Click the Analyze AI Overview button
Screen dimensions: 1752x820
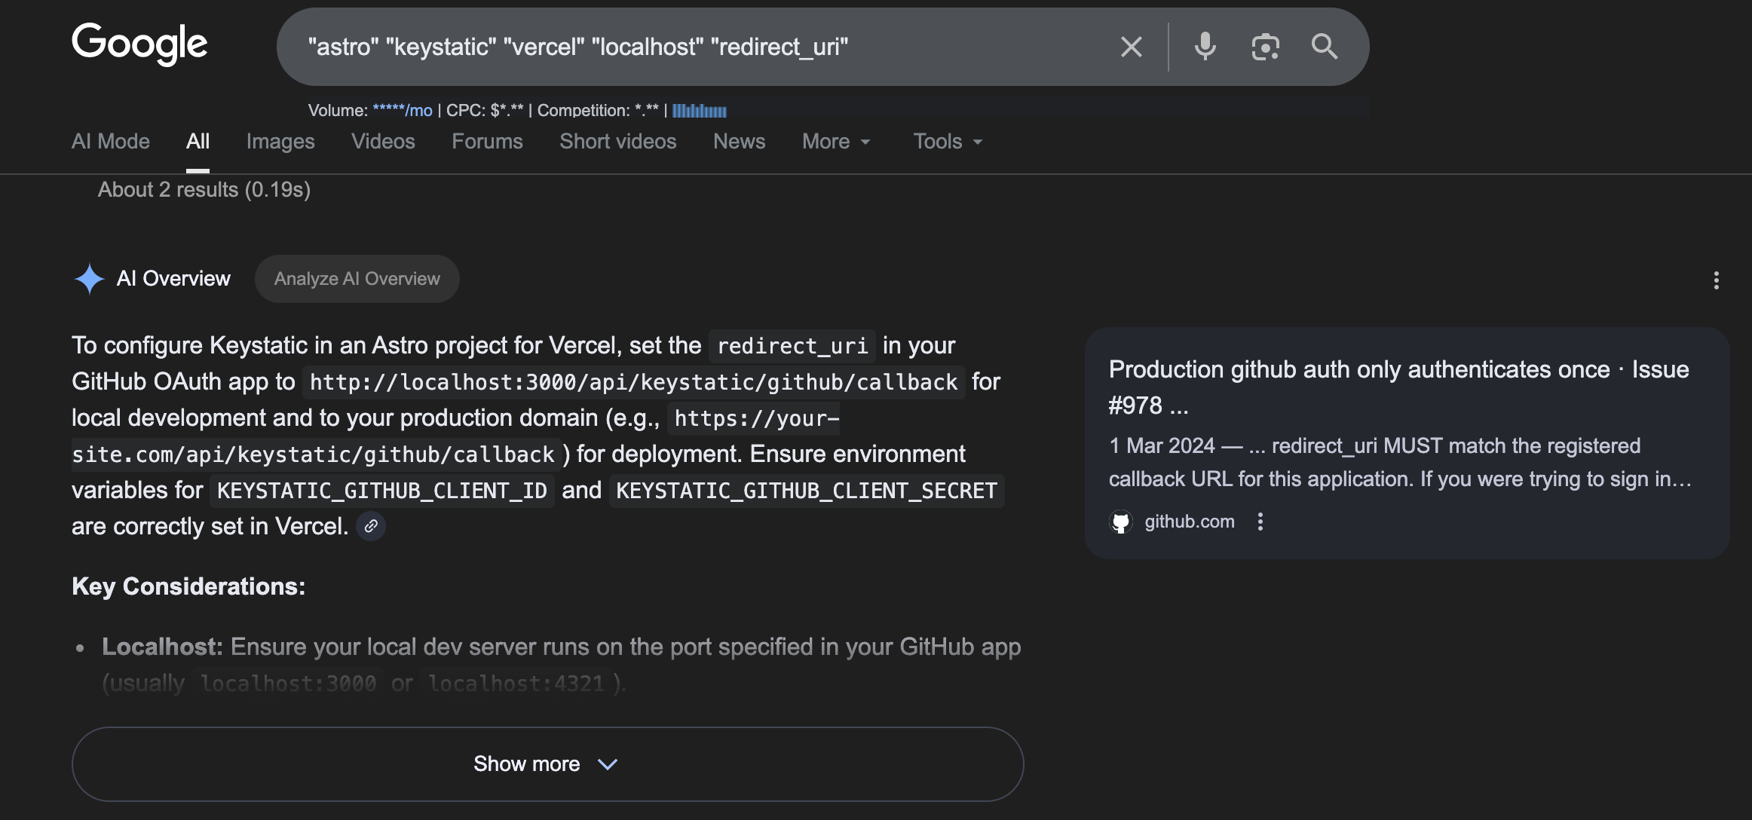357,279
